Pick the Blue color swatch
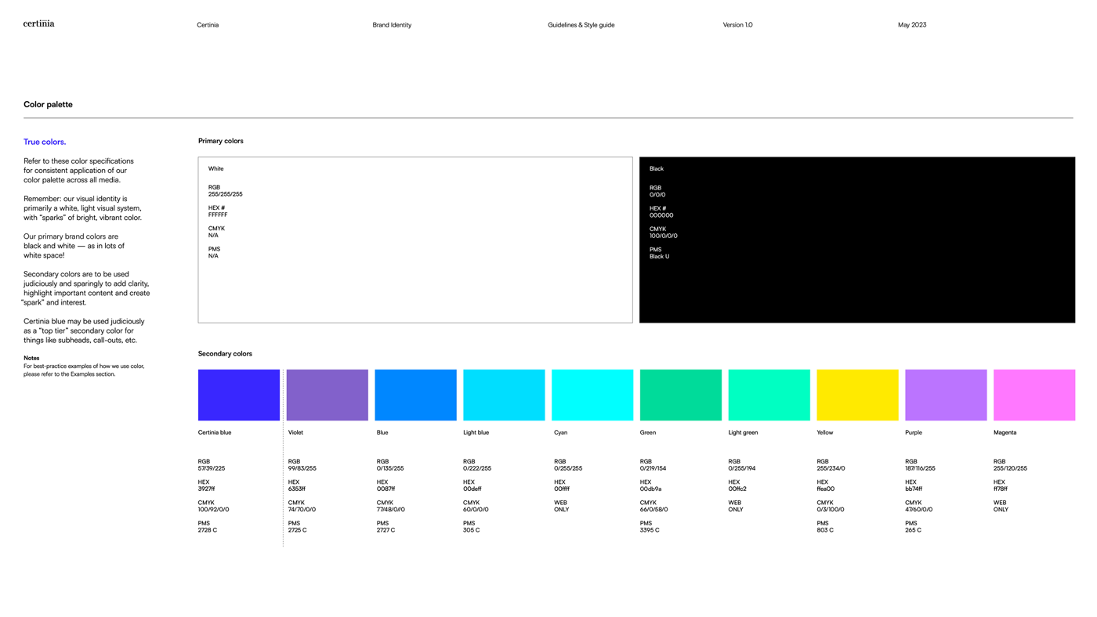Screen dimensions: 1097x617 pos(415,395)
